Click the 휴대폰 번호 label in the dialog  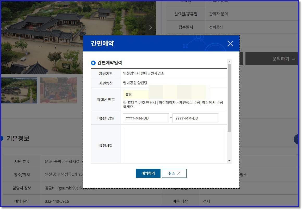point(106,100)
